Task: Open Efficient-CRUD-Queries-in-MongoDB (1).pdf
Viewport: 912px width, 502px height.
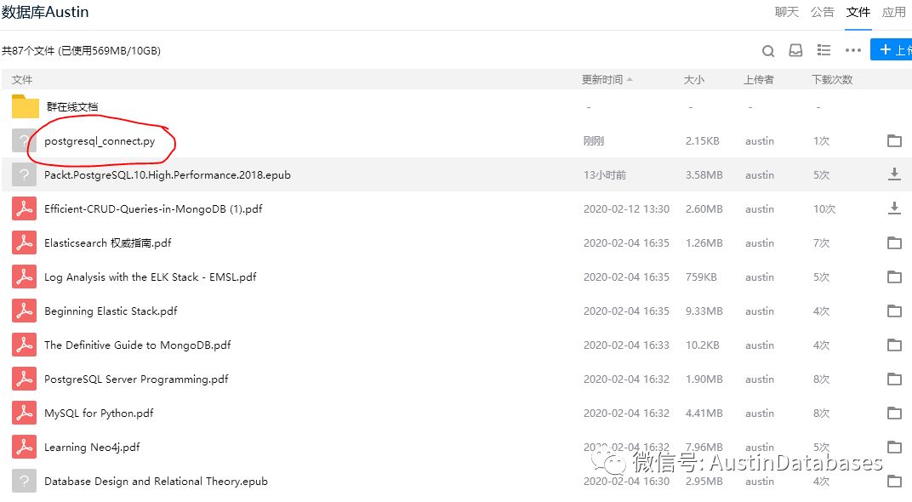Action: 153,209
